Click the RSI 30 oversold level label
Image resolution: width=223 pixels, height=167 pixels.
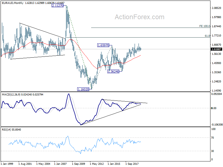(212, 151)
